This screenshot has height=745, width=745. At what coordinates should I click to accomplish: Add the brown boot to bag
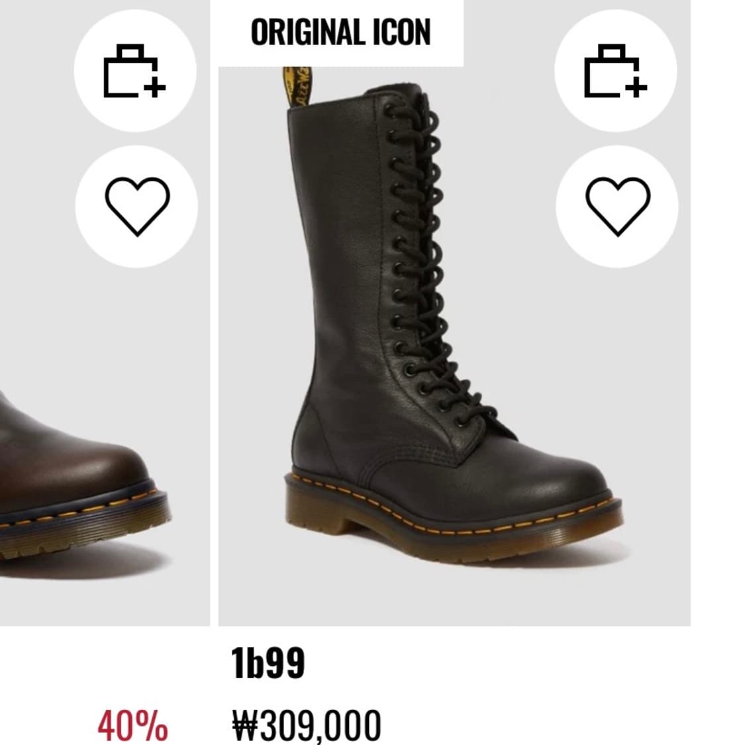[134, 71]
